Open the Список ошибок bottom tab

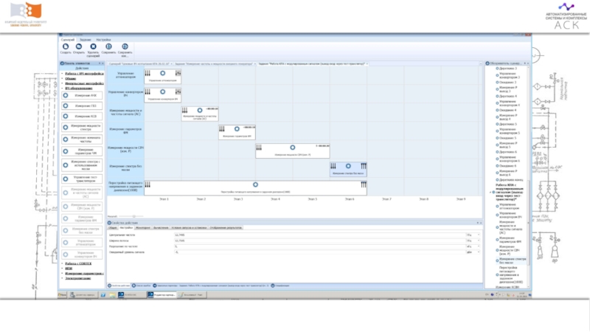[x=142, y=286]
